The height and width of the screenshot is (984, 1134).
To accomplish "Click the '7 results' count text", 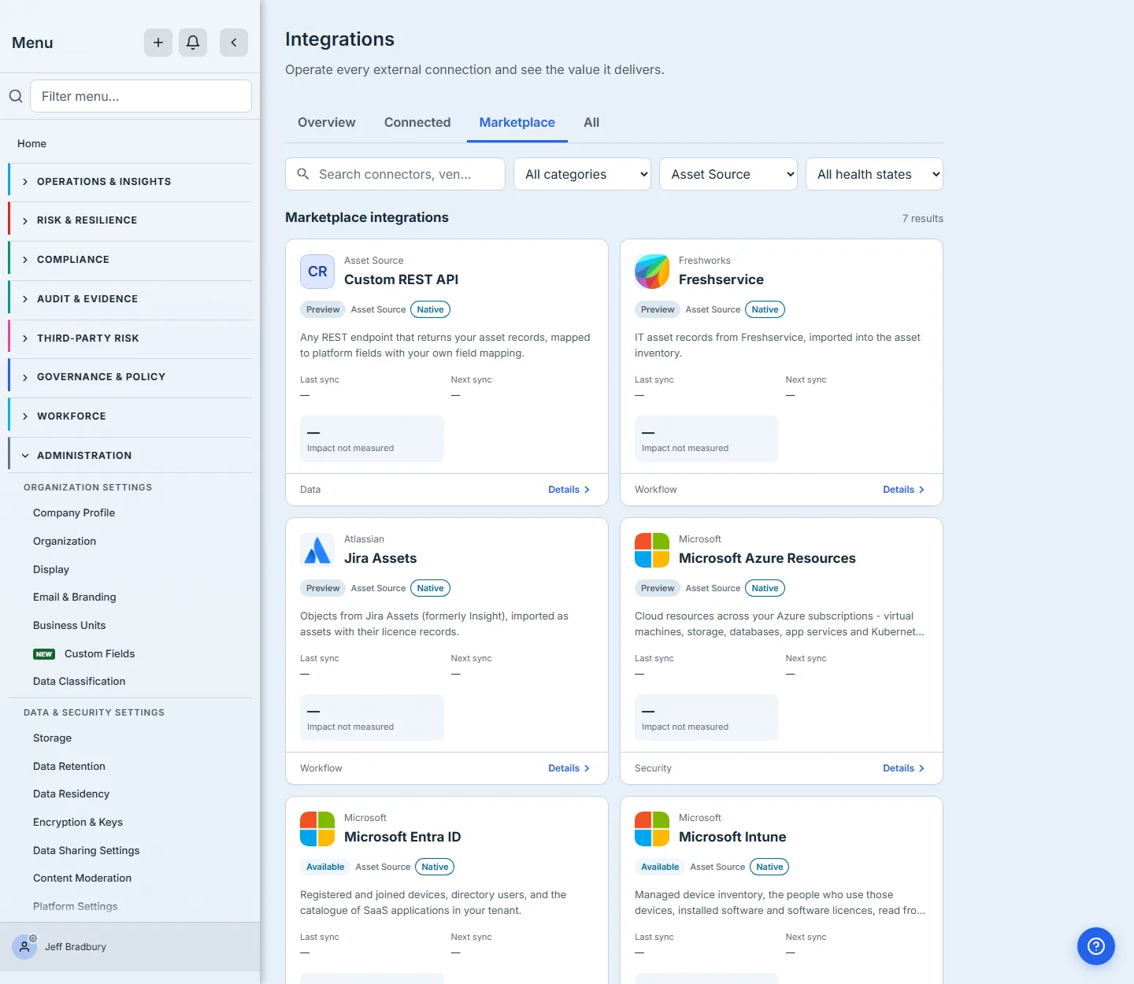I will [923, 219].
